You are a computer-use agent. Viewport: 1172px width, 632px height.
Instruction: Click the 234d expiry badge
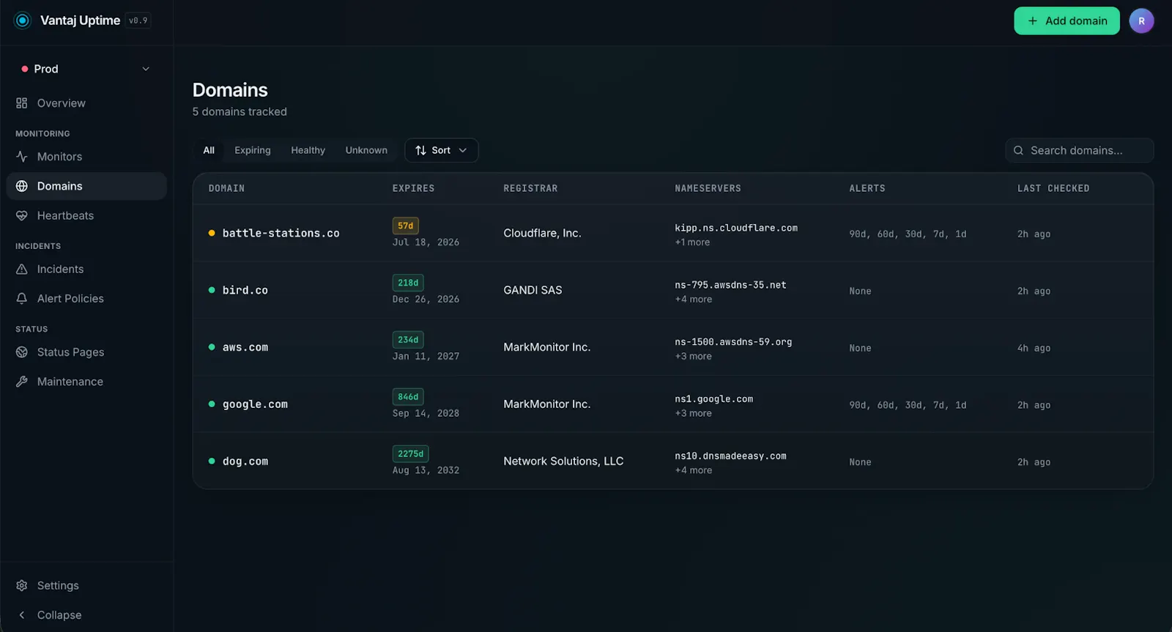pyautogui.click(x=408, y=340)
